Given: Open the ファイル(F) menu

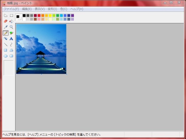Looking at the screenshot, I should [11, 9].
